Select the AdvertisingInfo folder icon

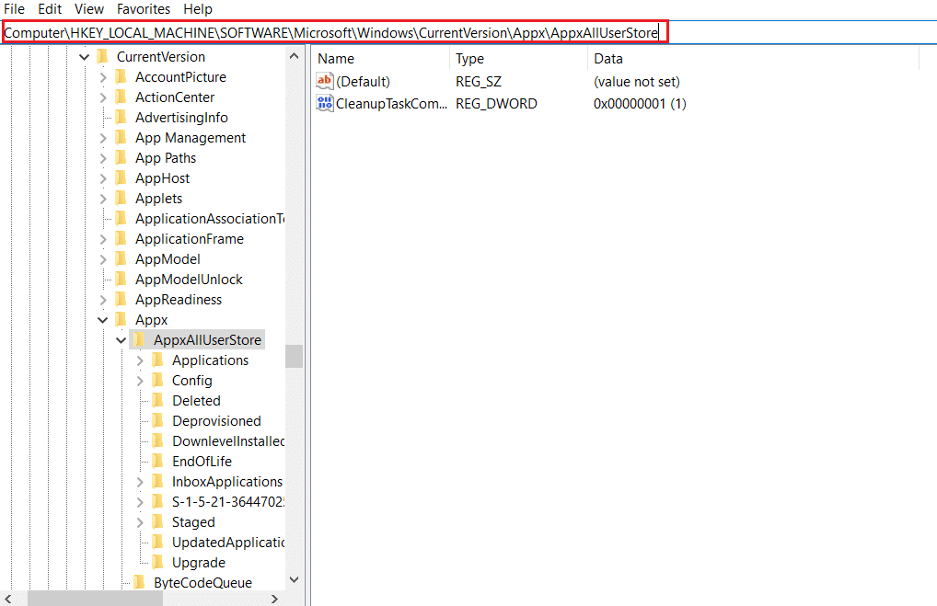121,118
